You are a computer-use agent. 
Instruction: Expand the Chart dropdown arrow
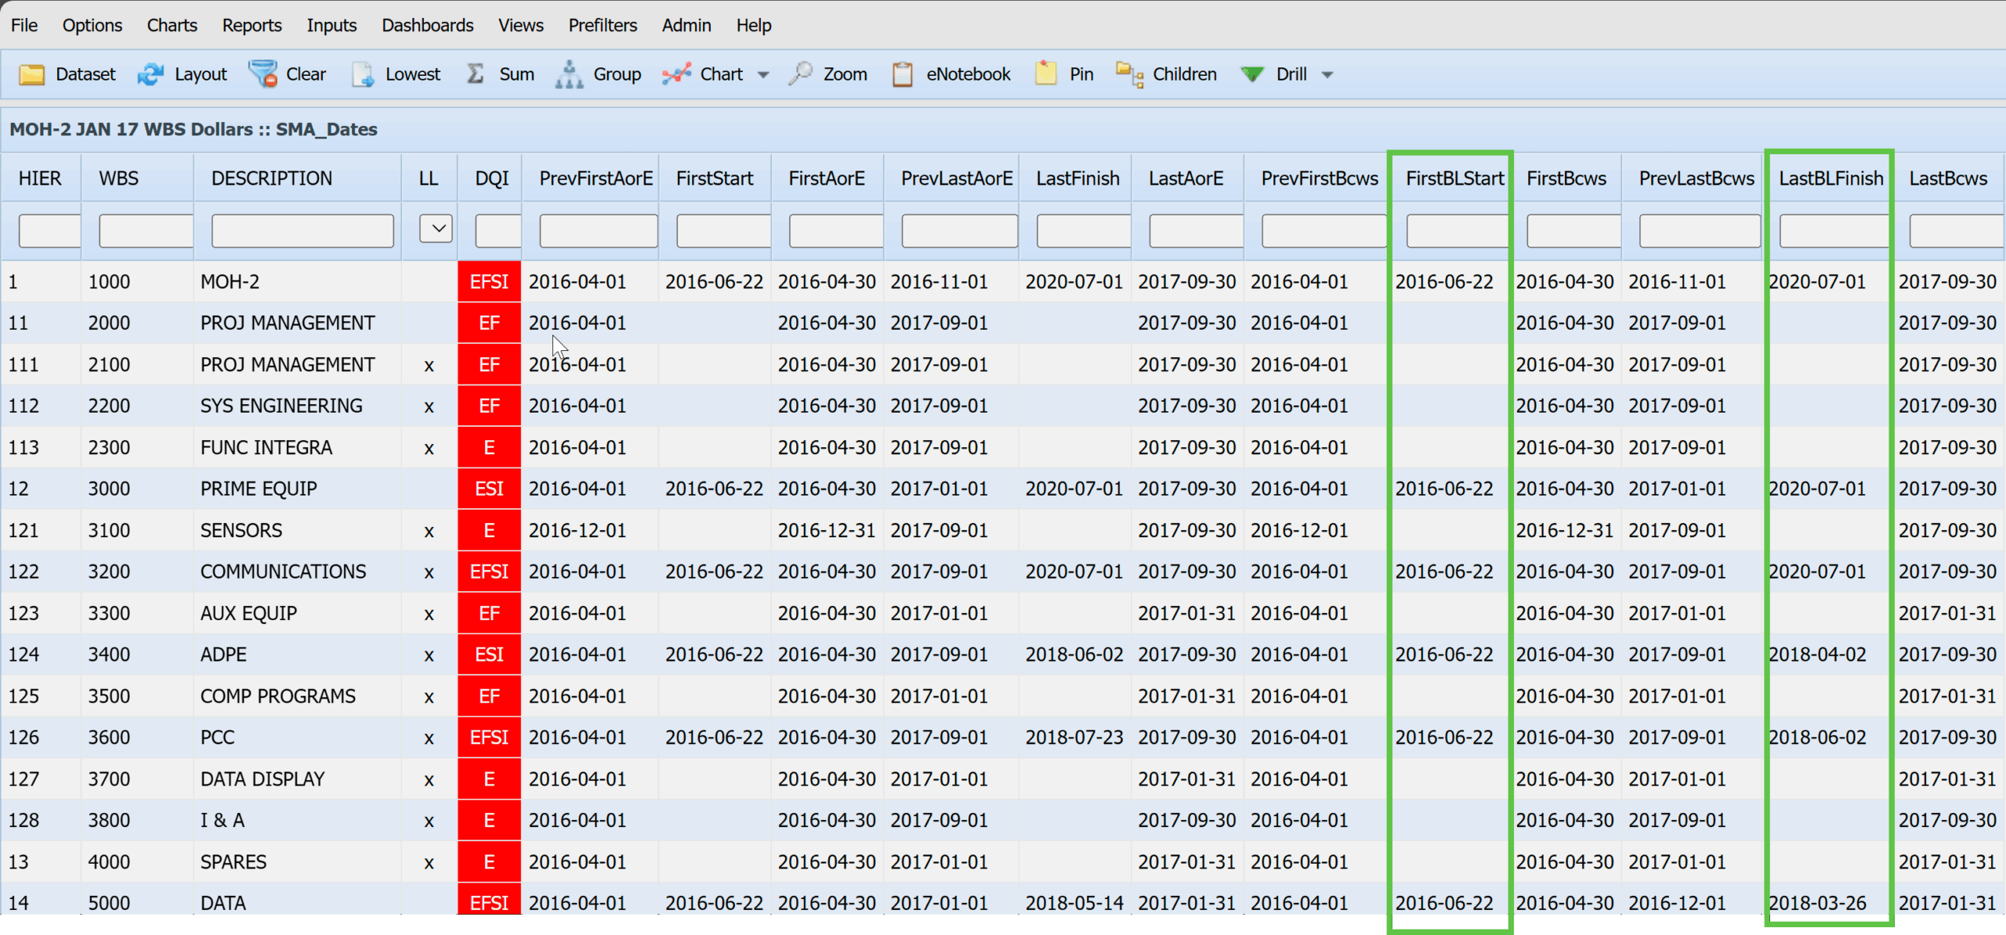pos(763,75)
